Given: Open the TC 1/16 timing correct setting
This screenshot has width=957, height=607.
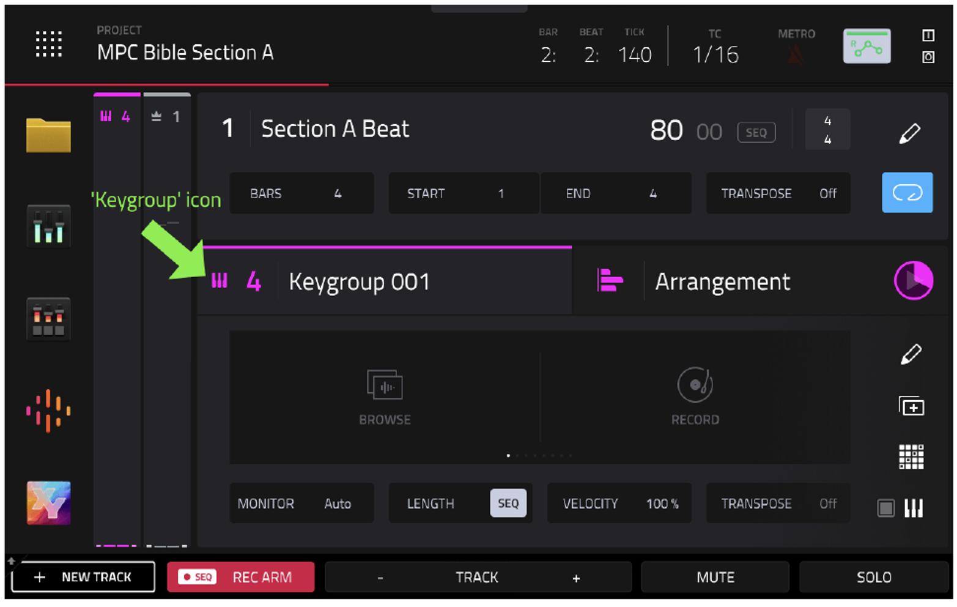Looking at the screenshot, I should (715, 47).
